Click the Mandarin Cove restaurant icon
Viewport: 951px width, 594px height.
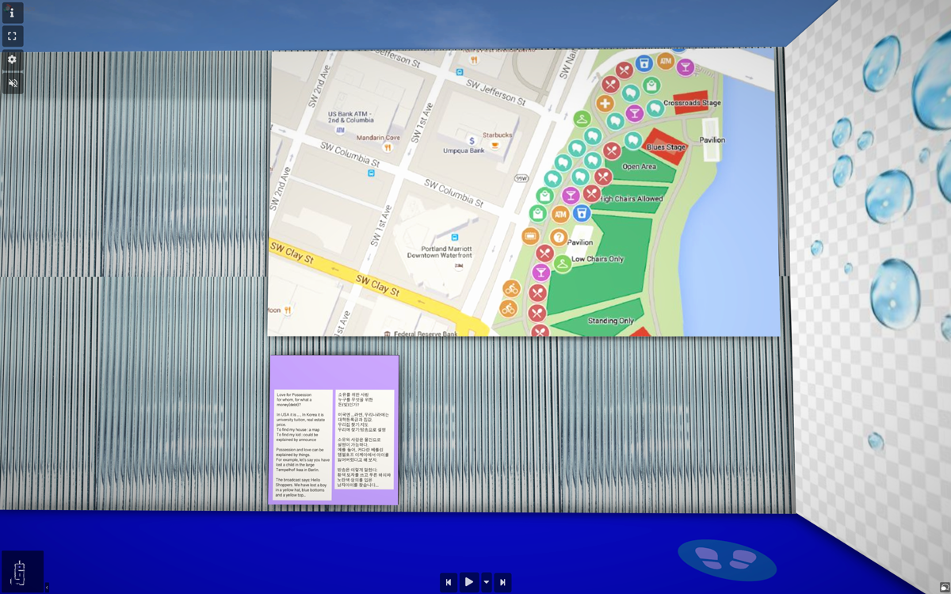tap(388, 147)
